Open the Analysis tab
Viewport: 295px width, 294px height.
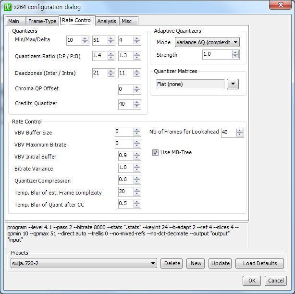pos(107,21)
